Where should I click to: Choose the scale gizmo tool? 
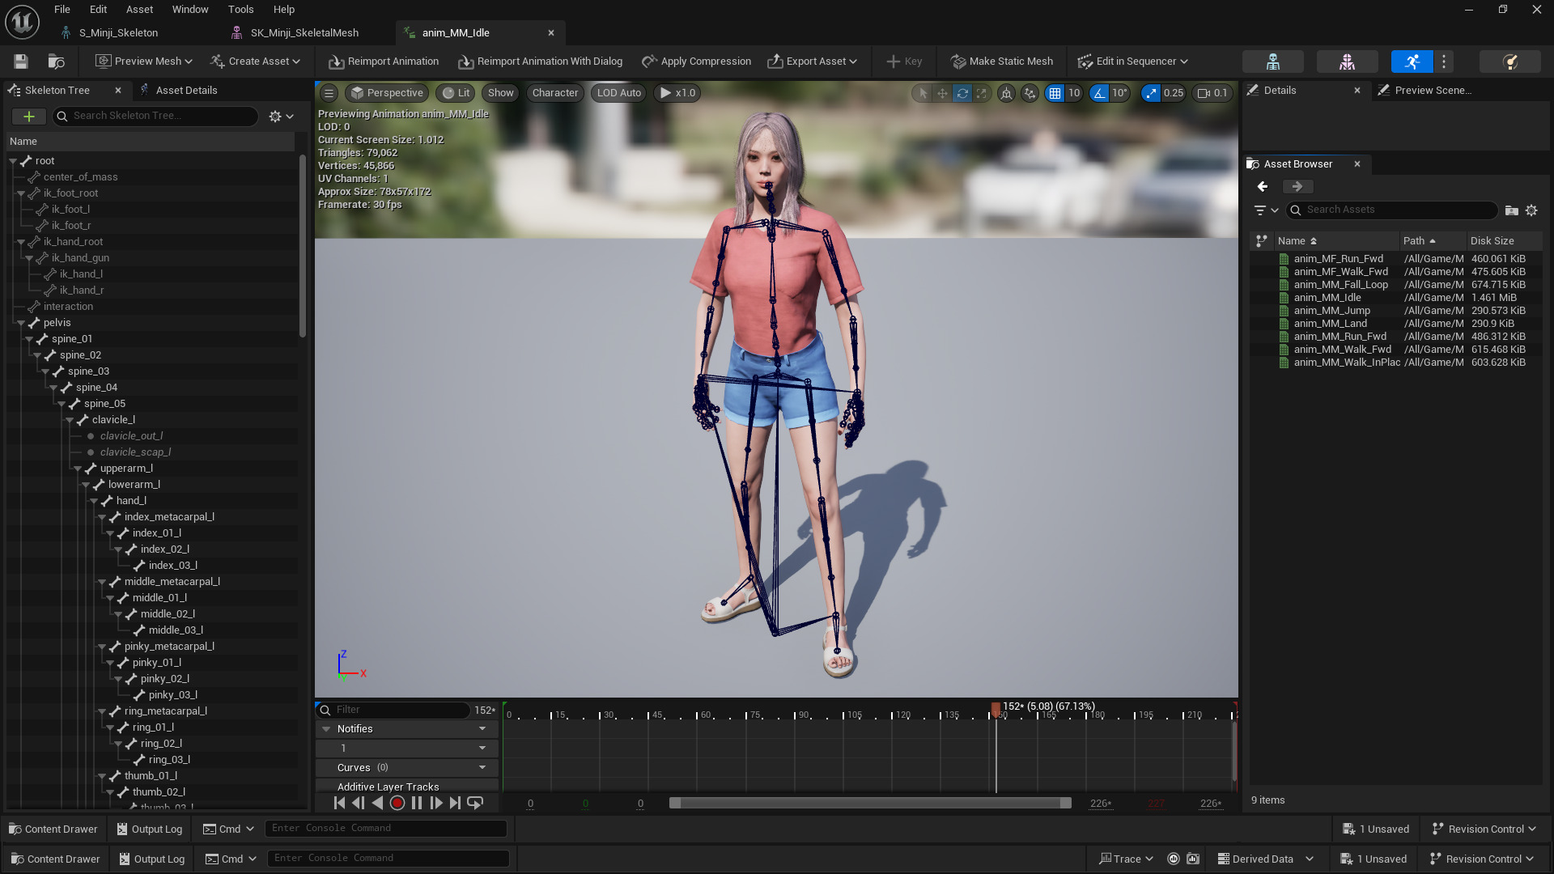[982, 93]
